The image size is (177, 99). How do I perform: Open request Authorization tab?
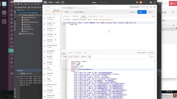[66, 16]
